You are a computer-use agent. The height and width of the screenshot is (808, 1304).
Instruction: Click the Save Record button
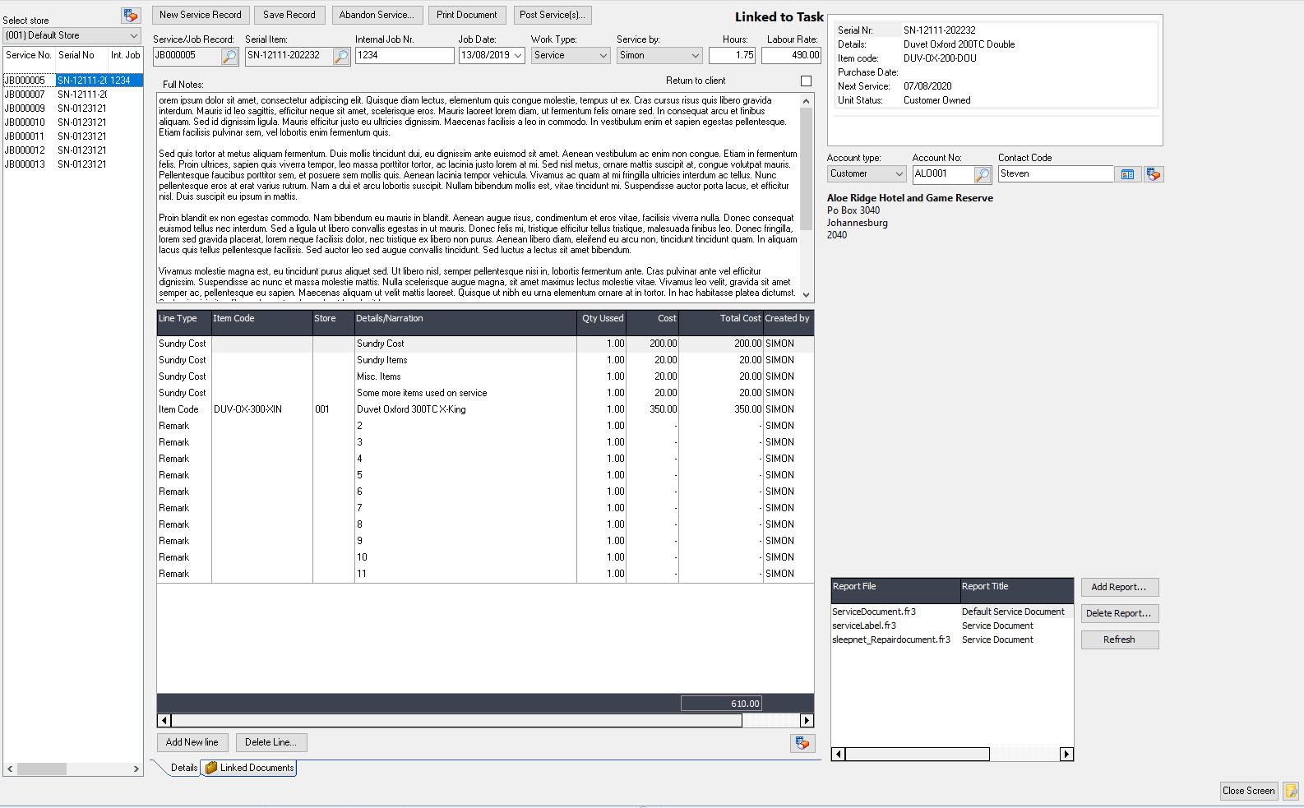289,15
